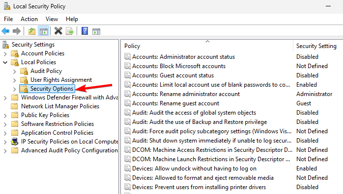The width and height of the screenshot is (343, 194).
Task: Click policy icon beside Administrator account status
Action: (128, 57)
